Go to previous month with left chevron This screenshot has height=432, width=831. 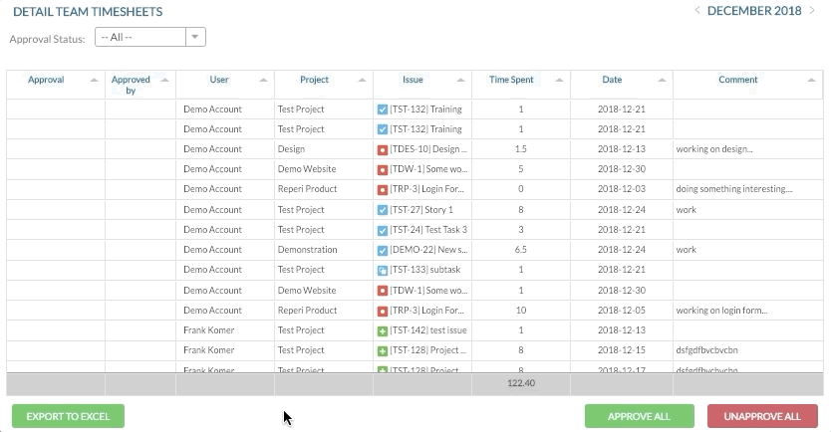coord(696,11)
